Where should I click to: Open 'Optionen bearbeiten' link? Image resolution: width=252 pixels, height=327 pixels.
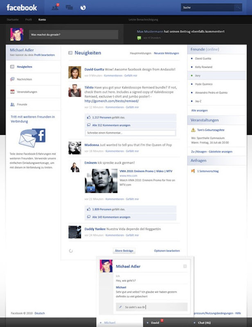coord(167,251)
